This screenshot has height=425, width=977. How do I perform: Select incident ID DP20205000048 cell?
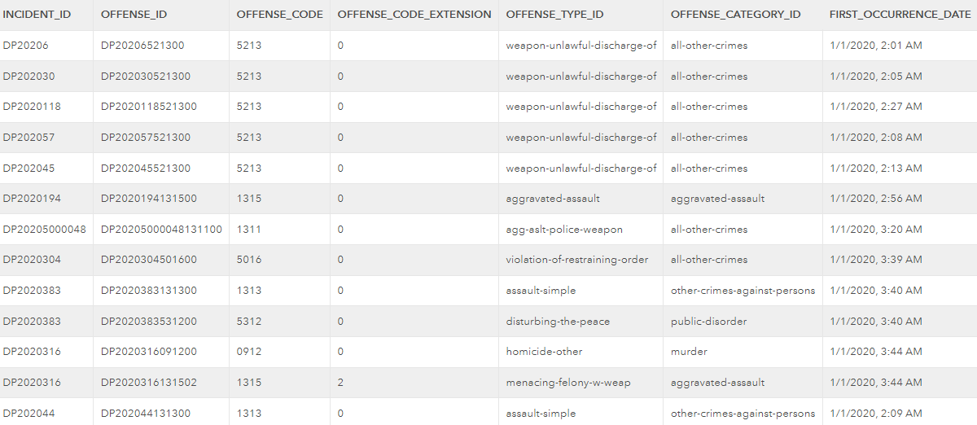tap(44, 230)
